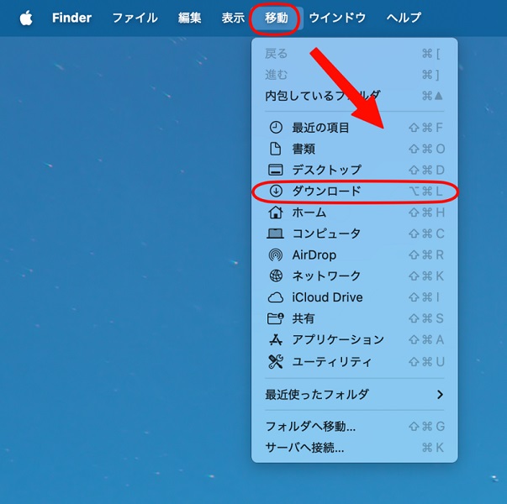Click the laptop icon beside コンピュータ
Screen dimensions: 507x504
point(276,234)
